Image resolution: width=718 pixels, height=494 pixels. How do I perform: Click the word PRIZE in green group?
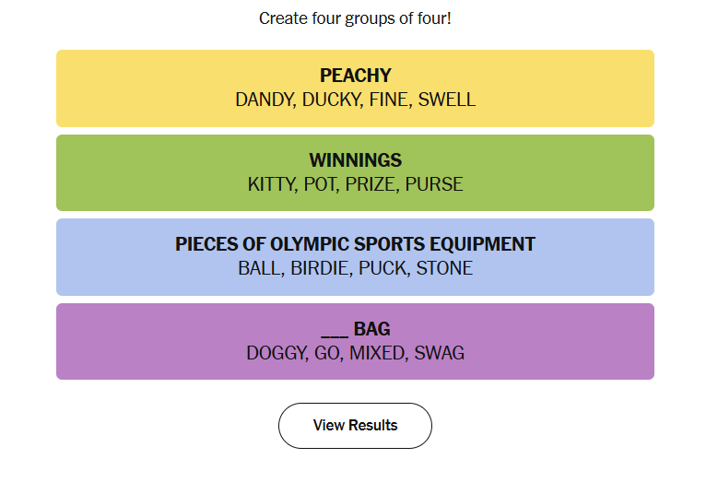371,184
